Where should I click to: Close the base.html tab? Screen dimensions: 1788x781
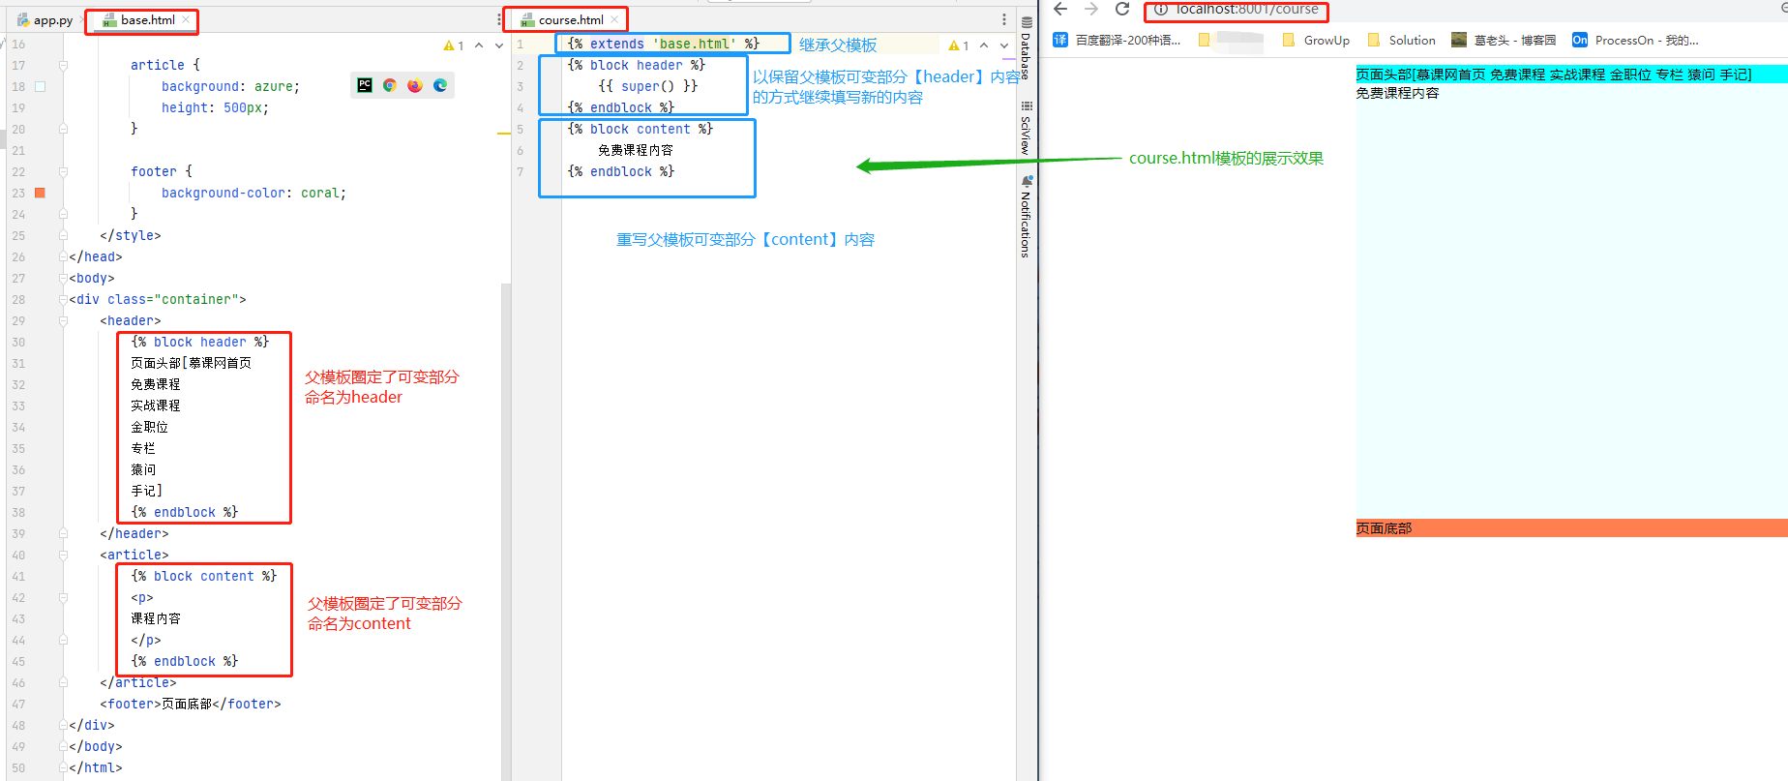(186, 19)
